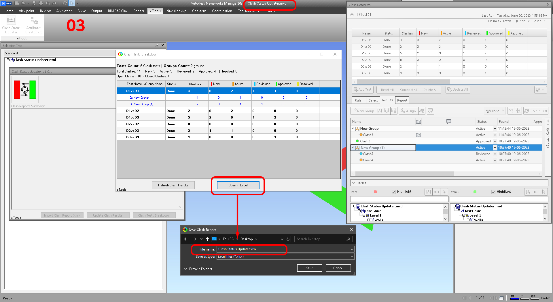Click the Assign button in Results toolbar

pyautogui.click(x=408, y=111)
